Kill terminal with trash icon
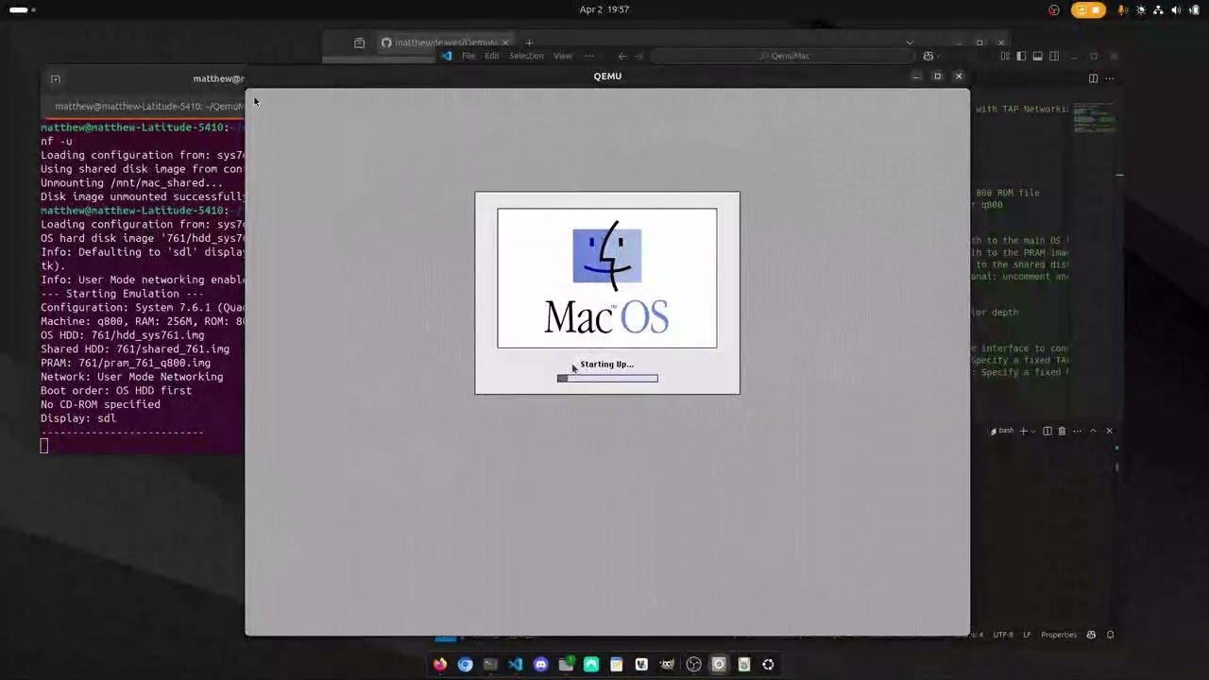This screenshot has height=680, width=1209. (x=1062, y=431)
